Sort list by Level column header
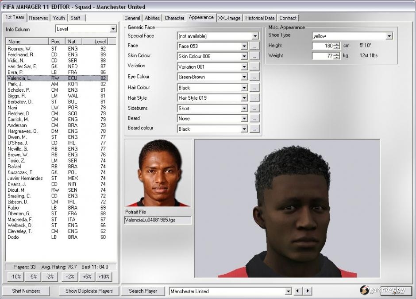 [95, 42]
